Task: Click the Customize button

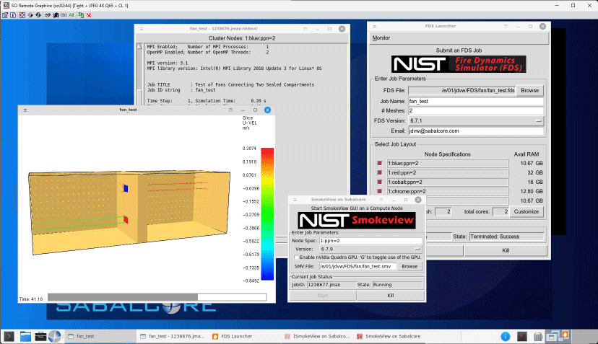Action: coord(526,211)
